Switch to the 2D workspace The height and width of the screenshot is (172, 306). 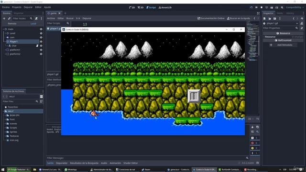[132, 8]
